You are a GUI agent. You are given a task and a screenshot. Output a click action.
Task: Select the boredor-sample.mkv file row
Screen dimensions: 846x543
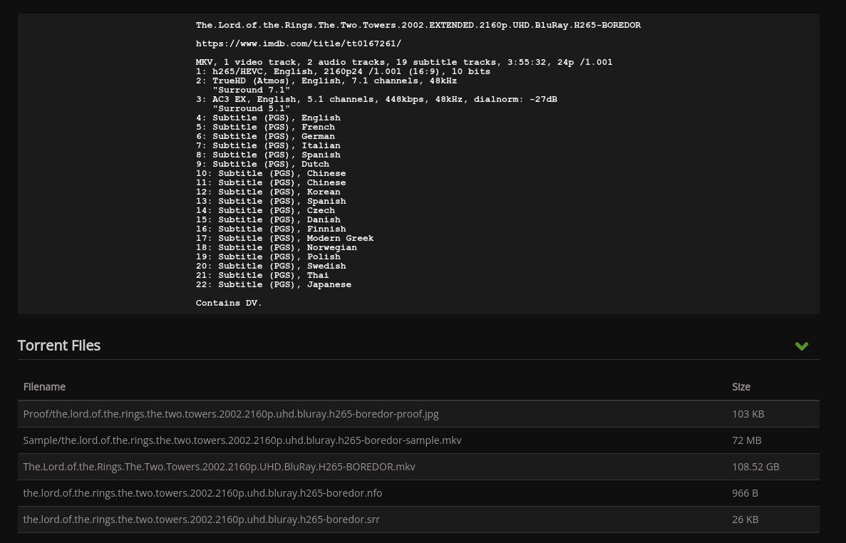tap(418, 440)
